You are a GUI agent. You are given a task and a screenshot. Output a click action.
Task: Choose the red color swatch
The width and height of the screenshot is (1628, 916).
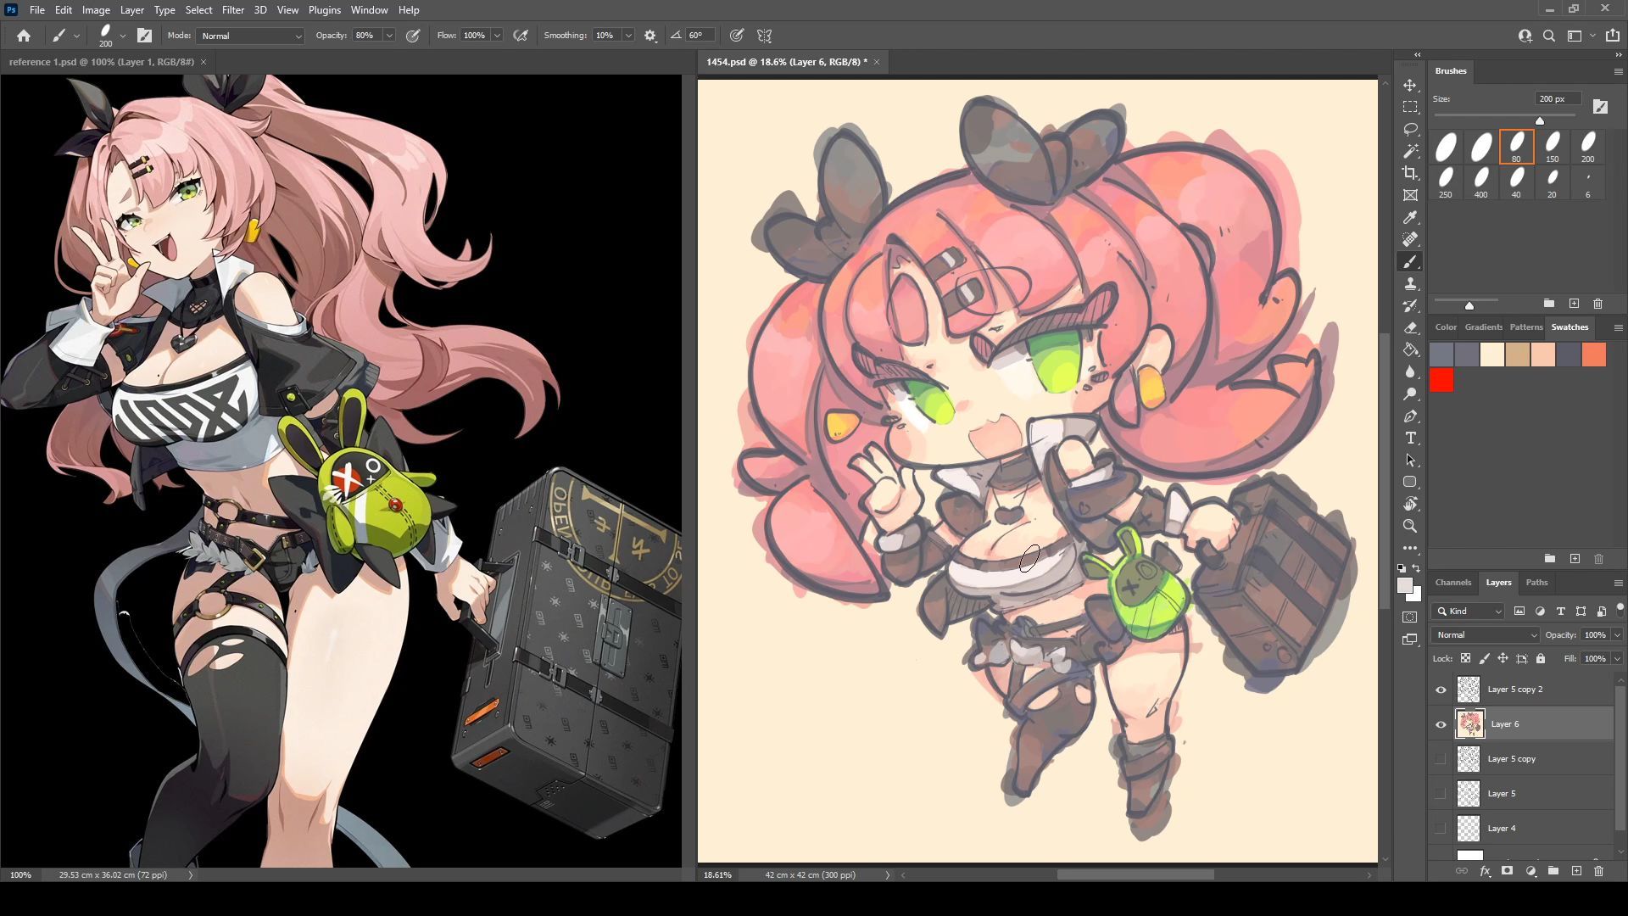point(1441,381)
